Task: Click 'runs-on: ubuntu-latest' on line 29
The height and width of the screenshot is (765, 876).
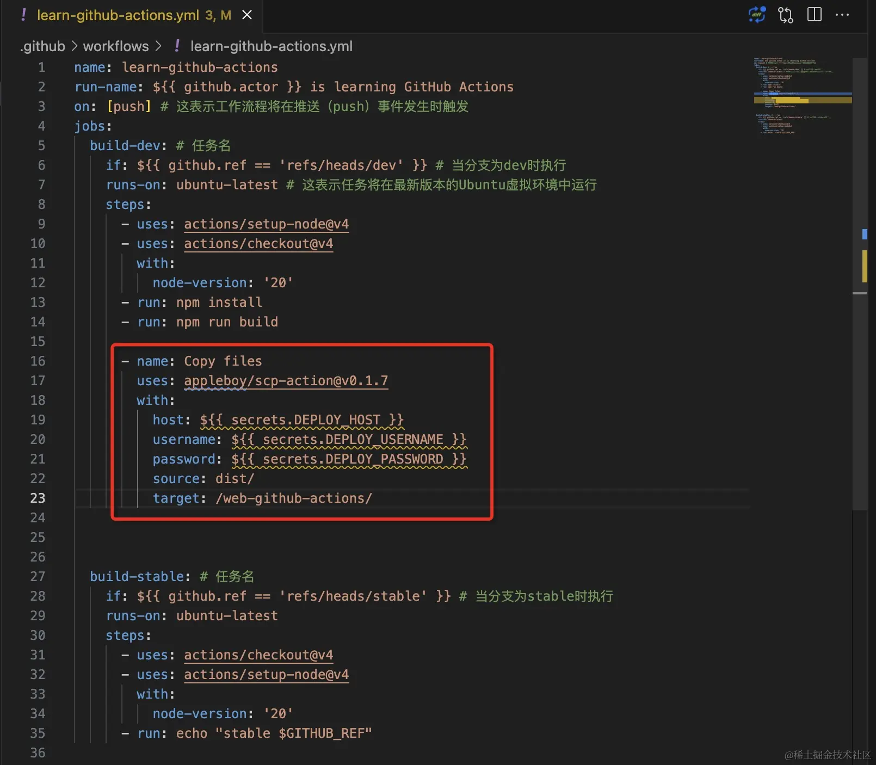Action: (192, 616)
